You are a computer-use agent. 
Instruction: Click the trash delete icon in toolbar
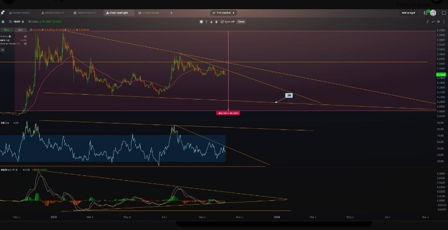(217, 22)
